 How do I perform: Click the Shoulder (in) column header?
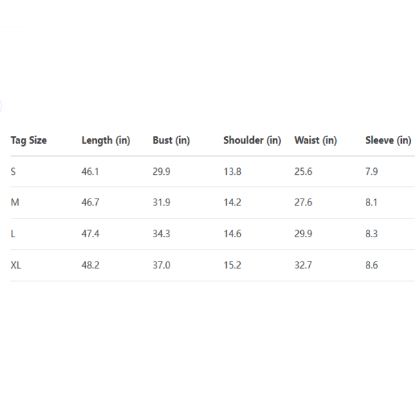252,140
